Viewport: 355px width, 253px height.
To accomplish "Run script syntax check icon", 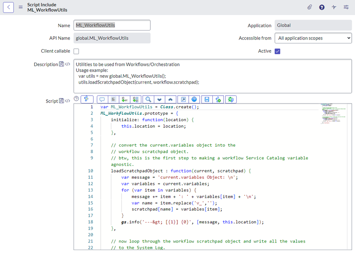I will click(218, 99).
